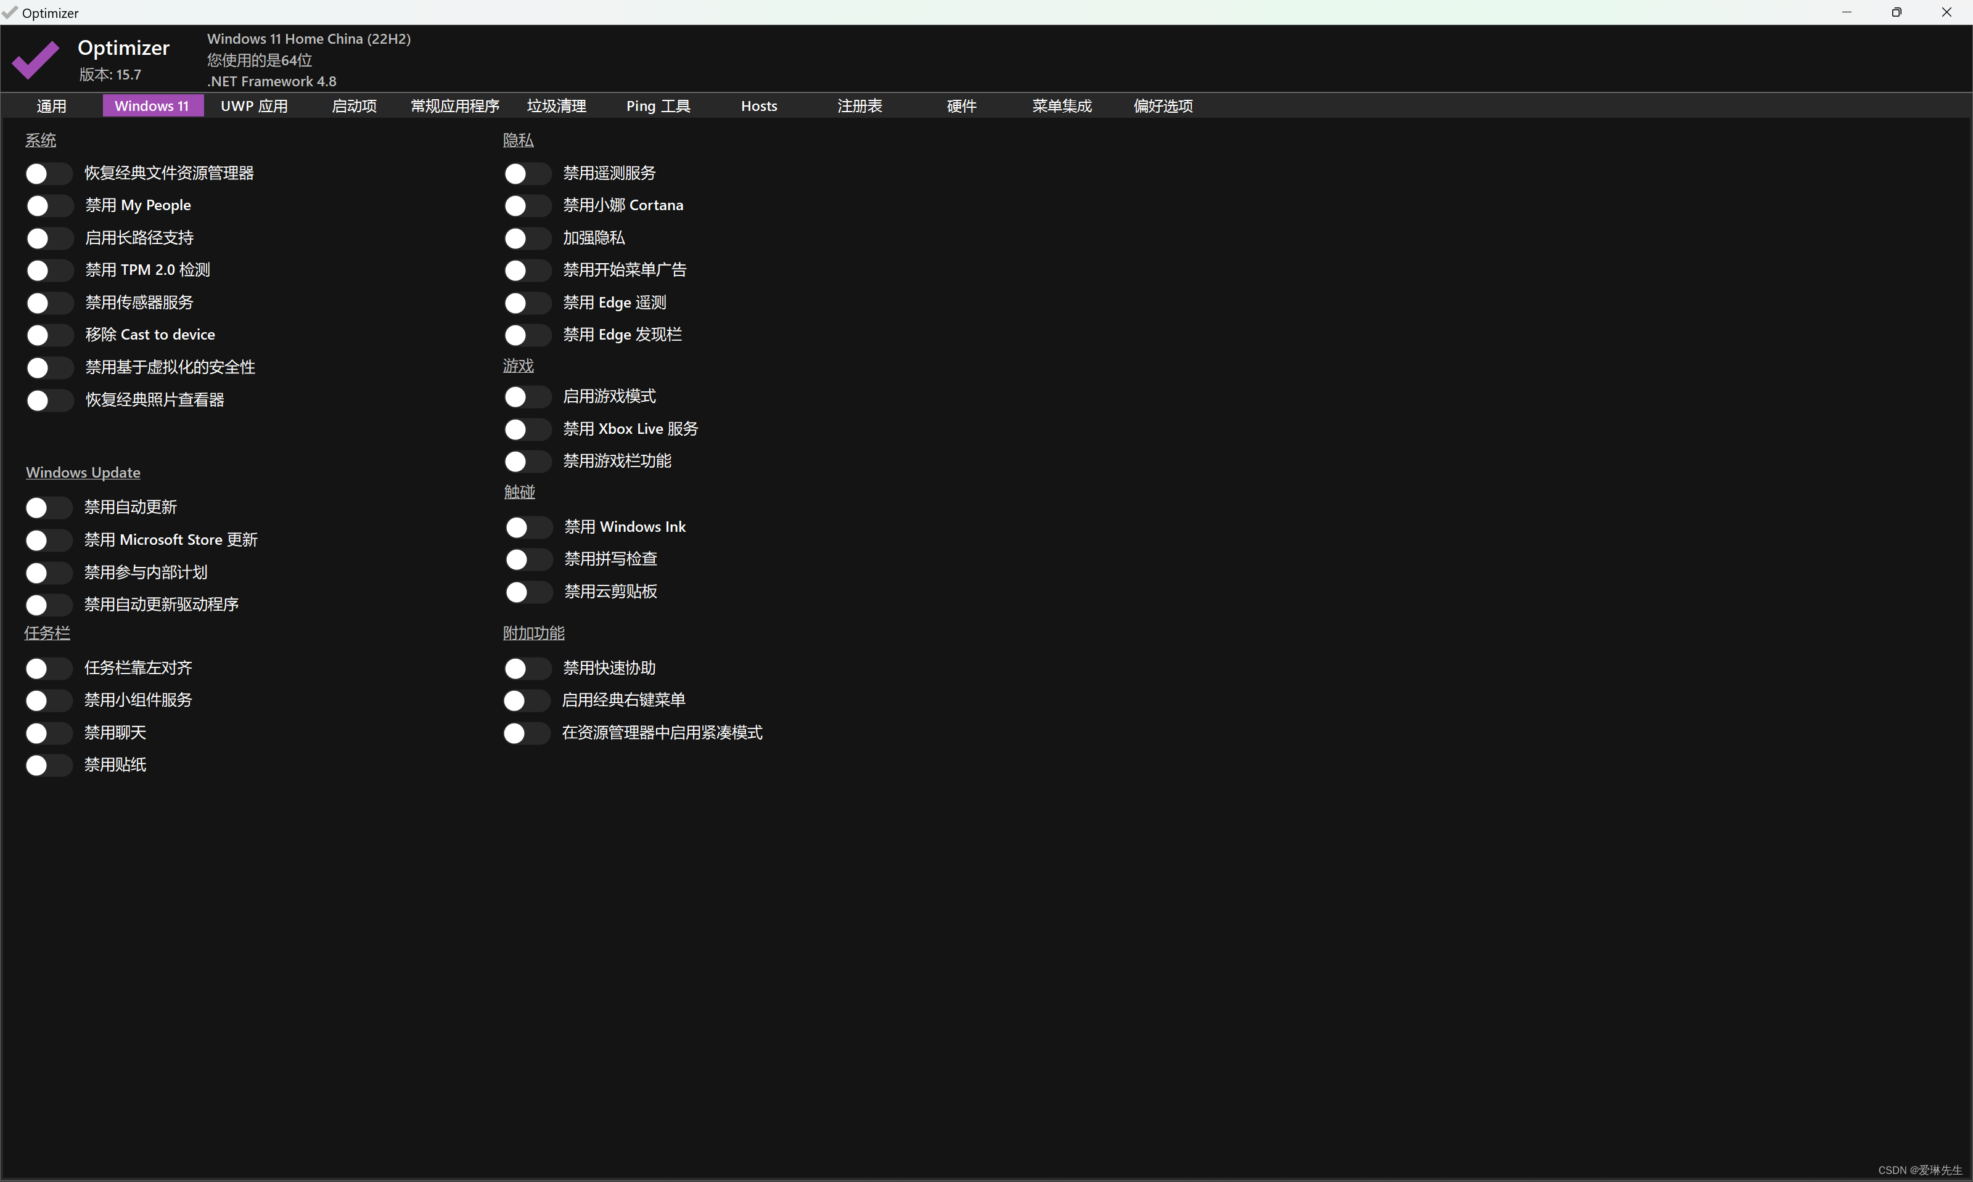
Task: Open the 启动项 tab
Action: click(355, 106)
